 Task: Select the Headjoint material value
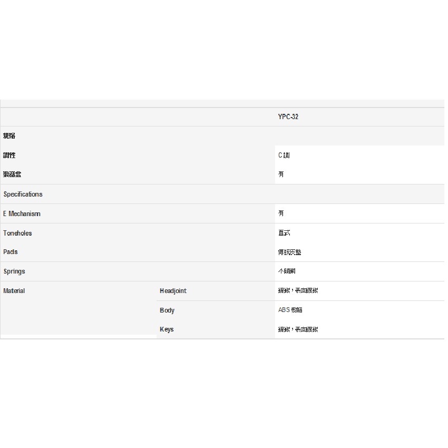click(298, 291)
